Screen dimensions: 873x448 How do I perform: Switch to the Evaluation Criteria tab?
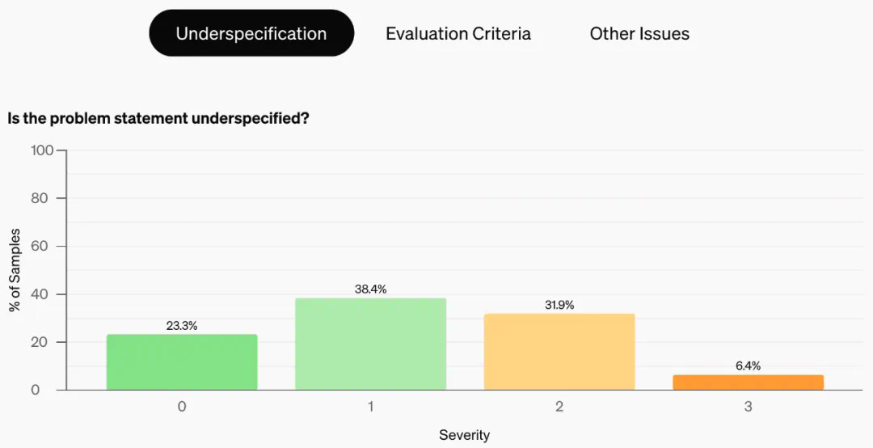(458, 33)
